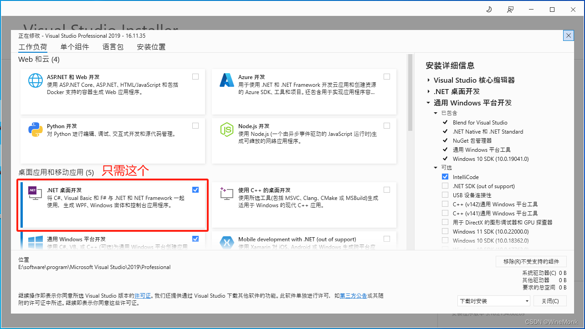Click the workloads list vertical scrollbar
The image size is (585, 329).
(x=410, y=93)
